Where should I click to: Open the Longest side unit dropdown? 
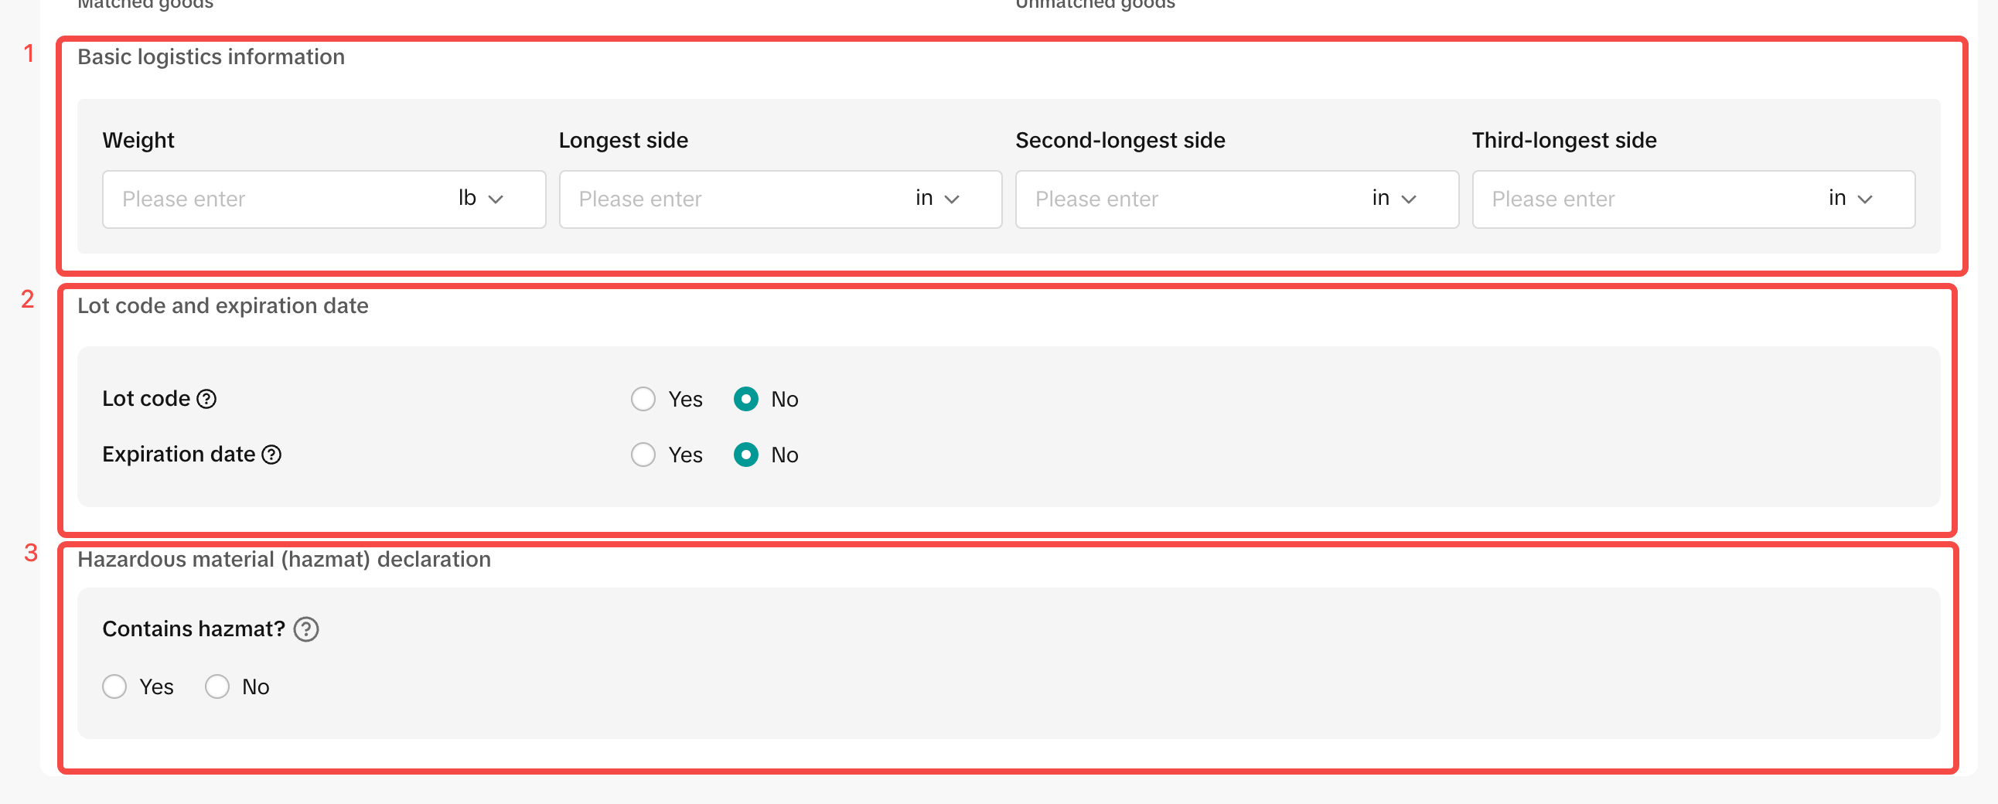937,199
